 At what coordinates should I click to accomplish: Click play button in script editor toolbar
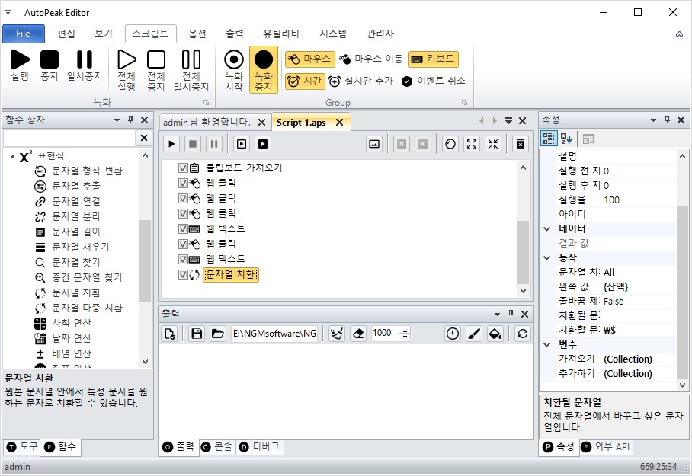171,144
